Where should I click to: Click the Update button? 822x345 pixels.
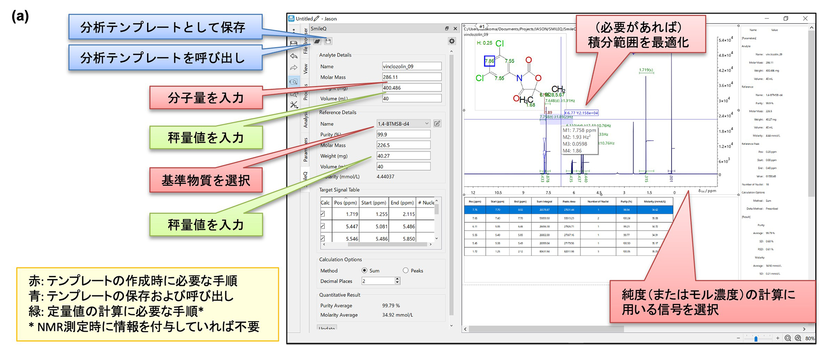(x=327, y=328)
